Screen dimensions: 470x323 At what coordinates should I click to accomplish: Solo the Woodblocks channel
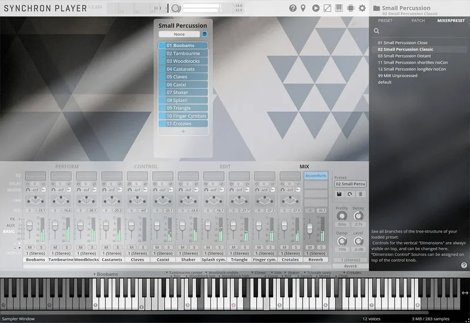tap(92, 247)
